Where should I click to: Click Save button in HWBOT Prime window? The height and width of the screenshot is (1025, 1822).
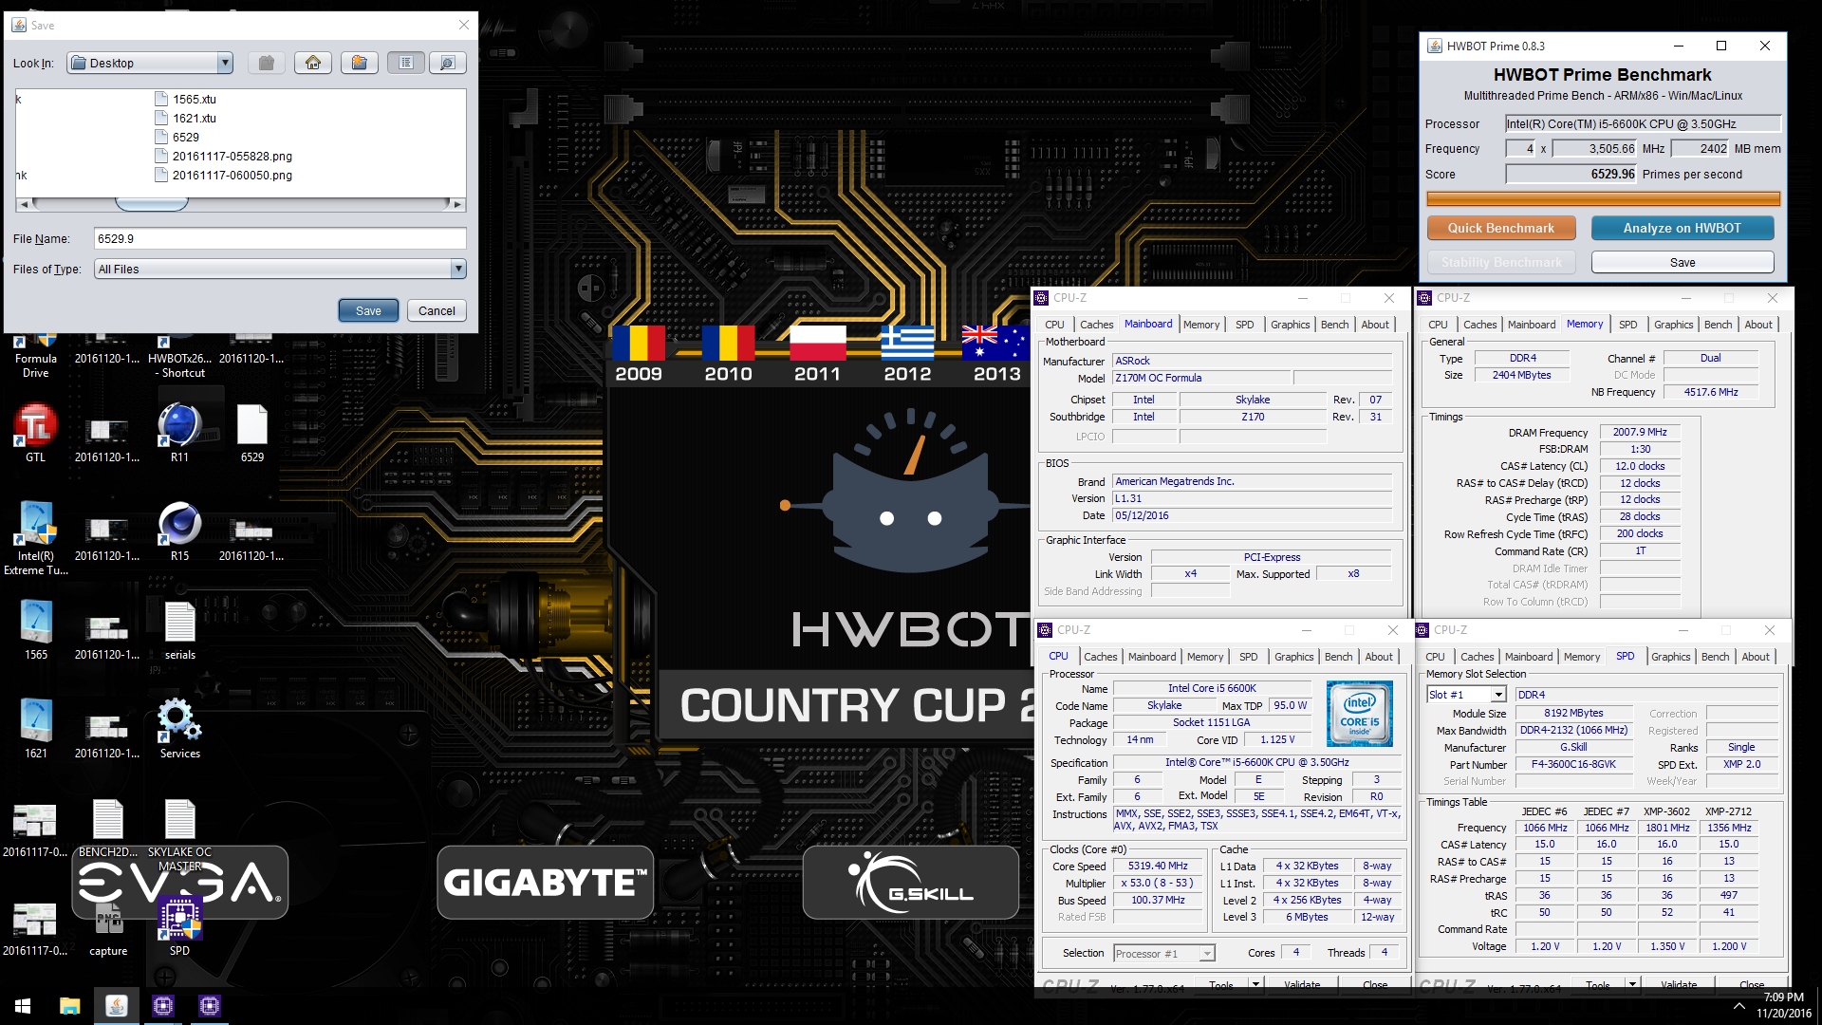[1682, 262]
